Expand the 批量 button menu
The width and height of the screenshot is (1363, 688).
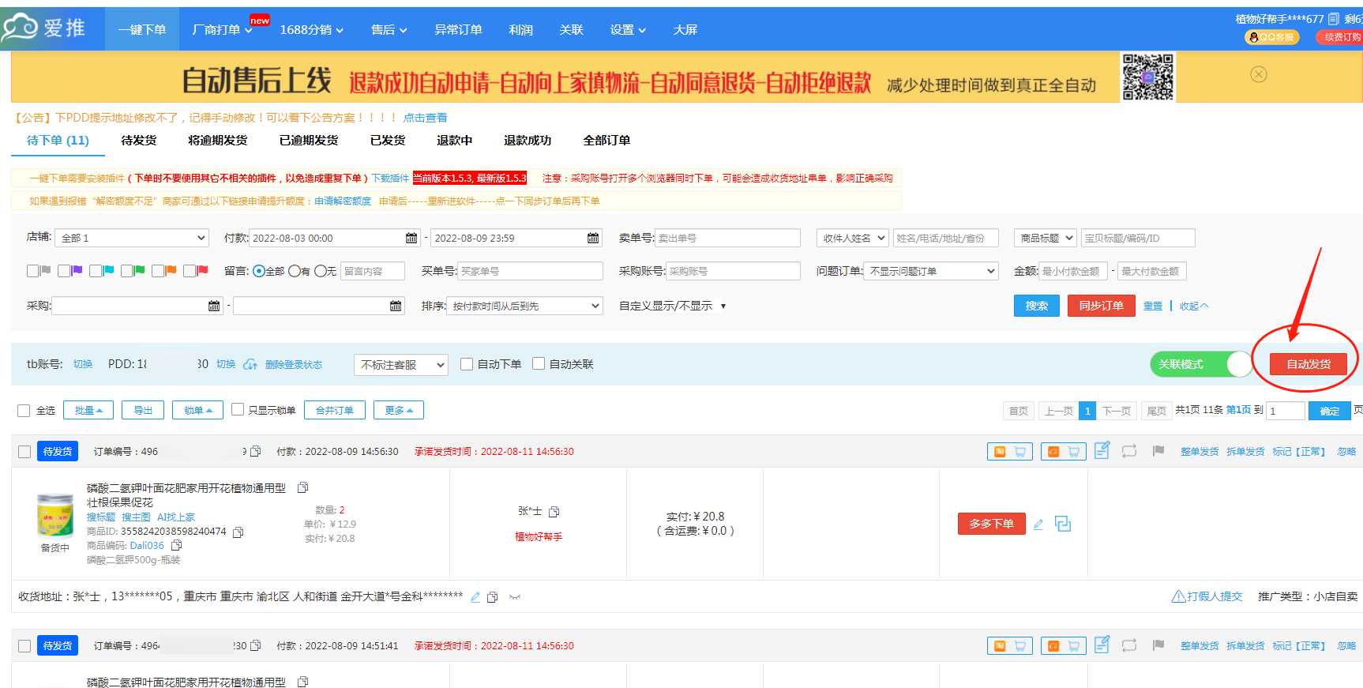tap(88, 410)
